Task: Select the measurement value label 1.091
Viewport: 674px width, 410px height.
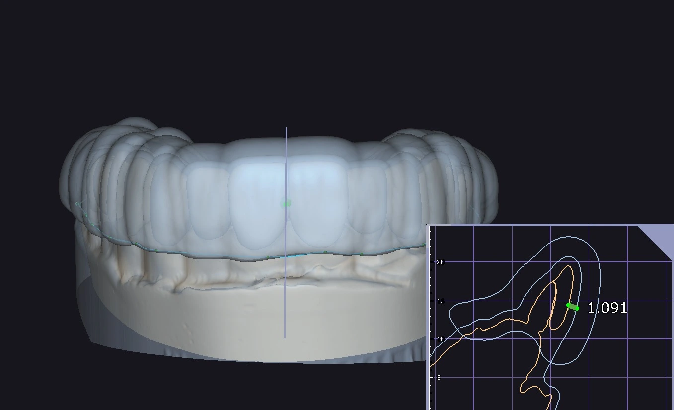Action: click(607, 308)
